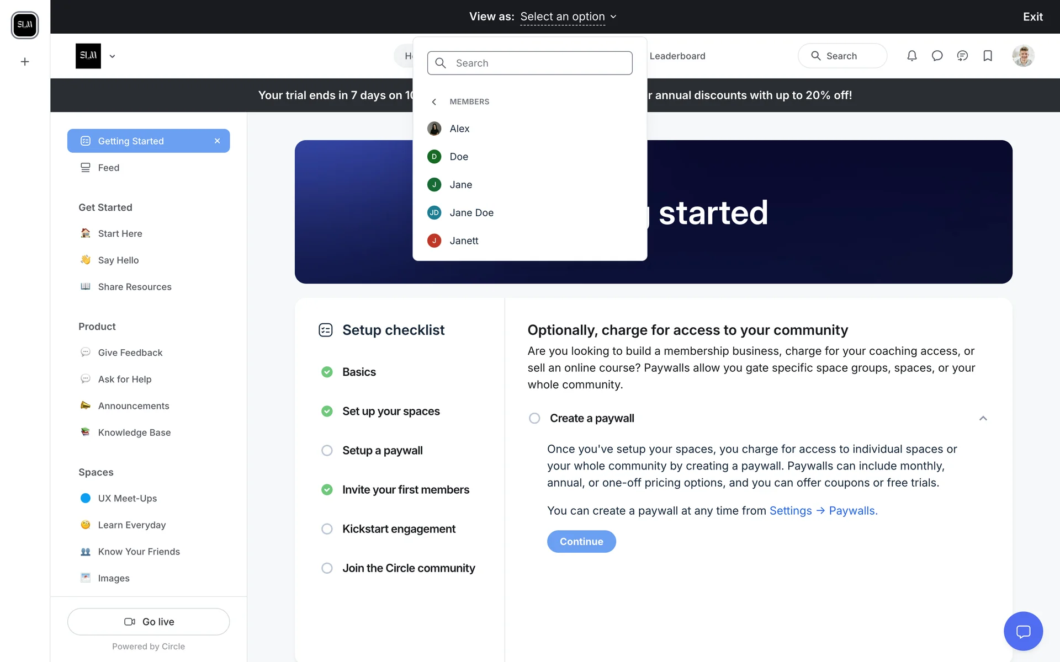Collapse the Create a paywall section
This screenshot has height=662, width=1060.
(x=983, y=418)
